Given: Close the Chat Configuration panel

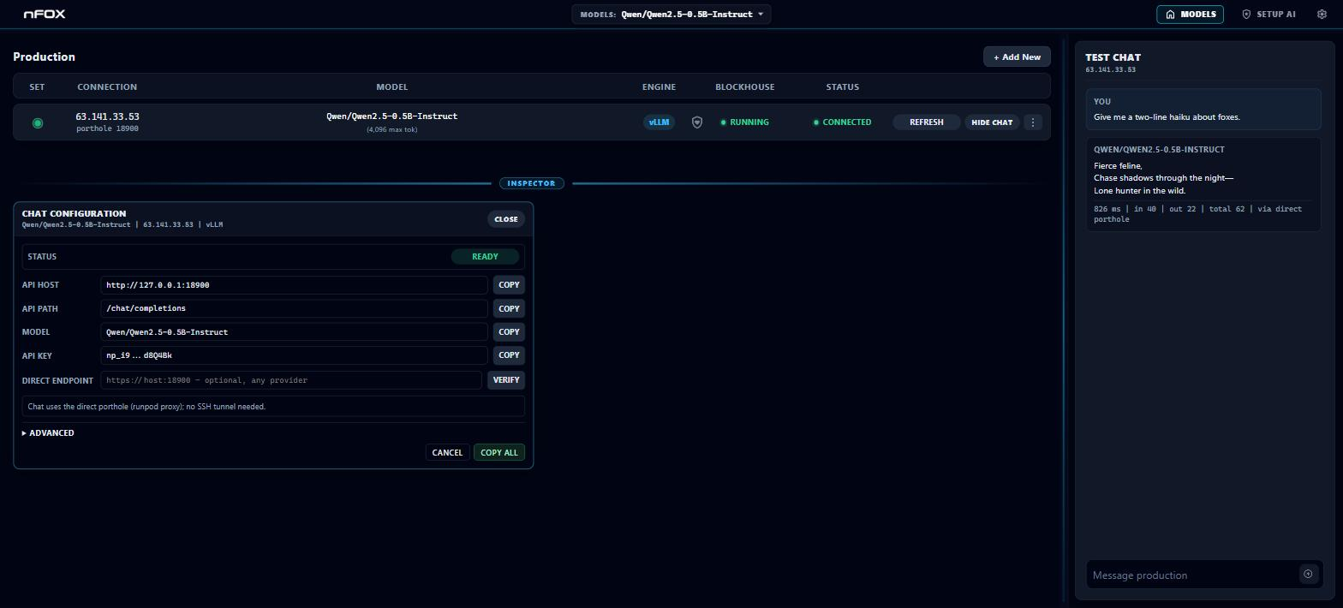Looking at the screenshot, I should (506, 219).
